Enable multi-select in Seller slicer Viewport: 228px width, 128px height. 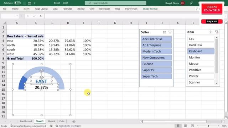pyautogui.click(x=164, y=32)
